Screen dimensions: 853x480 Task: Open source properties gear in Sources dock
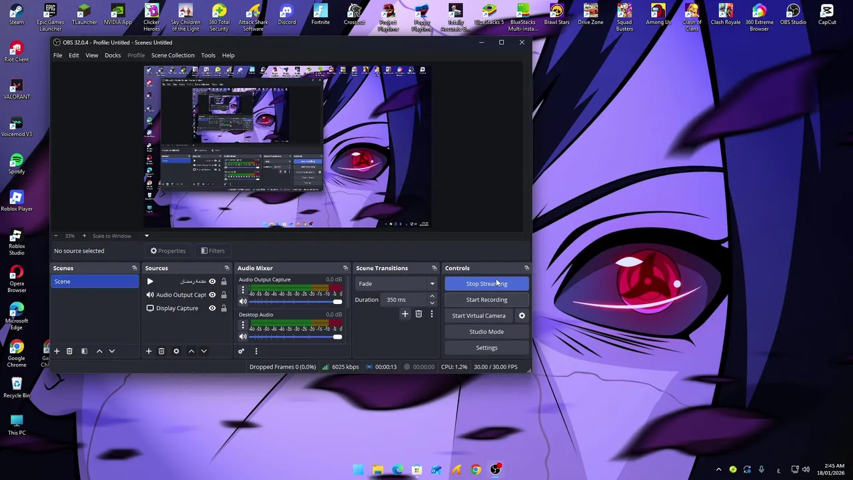[x=176, y=351]
